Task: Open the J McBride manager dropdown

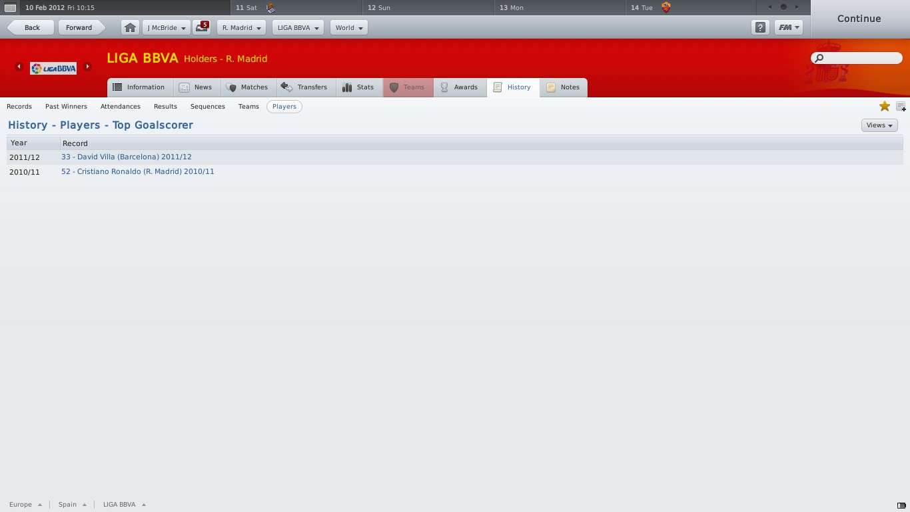Action: pyautogui.click(x=167, y=27)
